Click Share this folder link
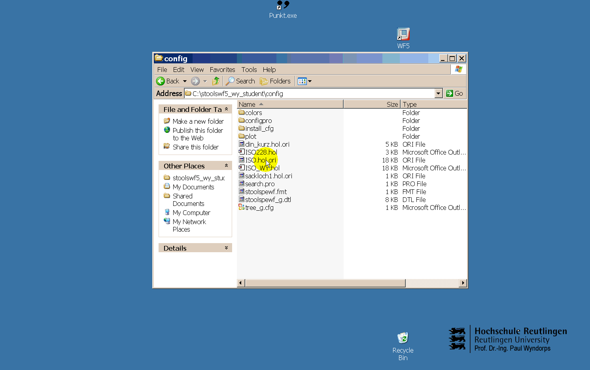The width and height of the screenshot is (590, 370). pos(195,147)
